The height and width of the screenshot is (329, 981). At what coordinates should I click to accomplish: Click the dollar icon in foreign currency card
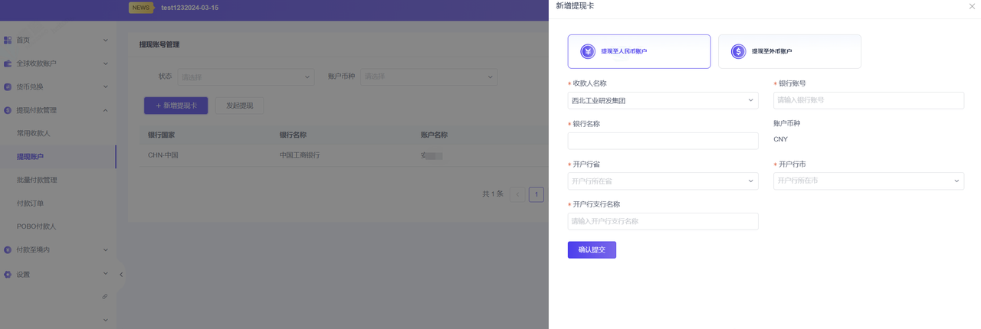click(x=738, y=51)
